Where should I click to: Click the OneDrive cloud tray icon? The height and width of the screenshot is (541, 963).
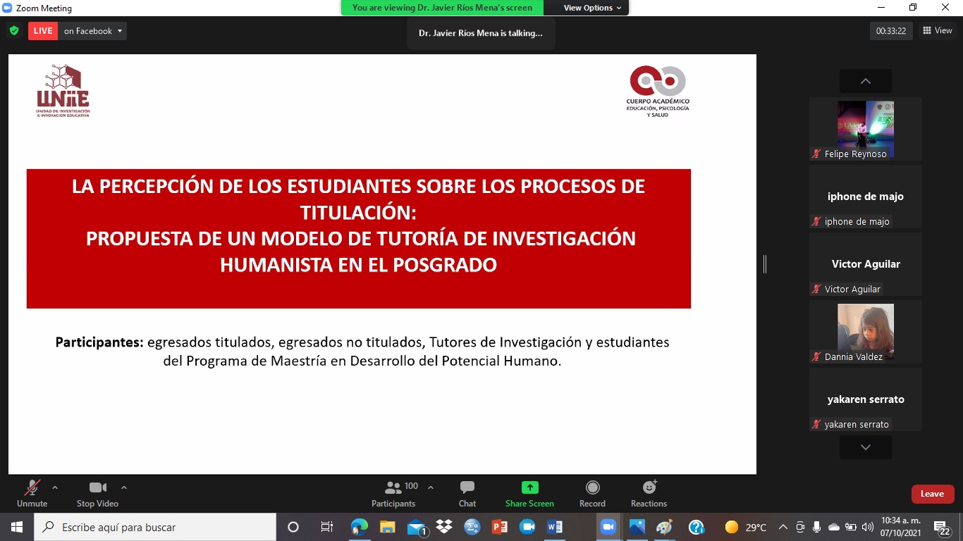pos(834,527)
